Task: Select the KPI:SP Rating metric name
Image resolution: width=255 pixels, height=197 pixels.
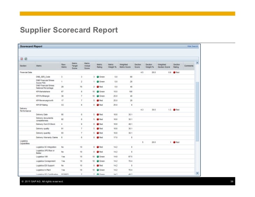Action: point(42,105)
